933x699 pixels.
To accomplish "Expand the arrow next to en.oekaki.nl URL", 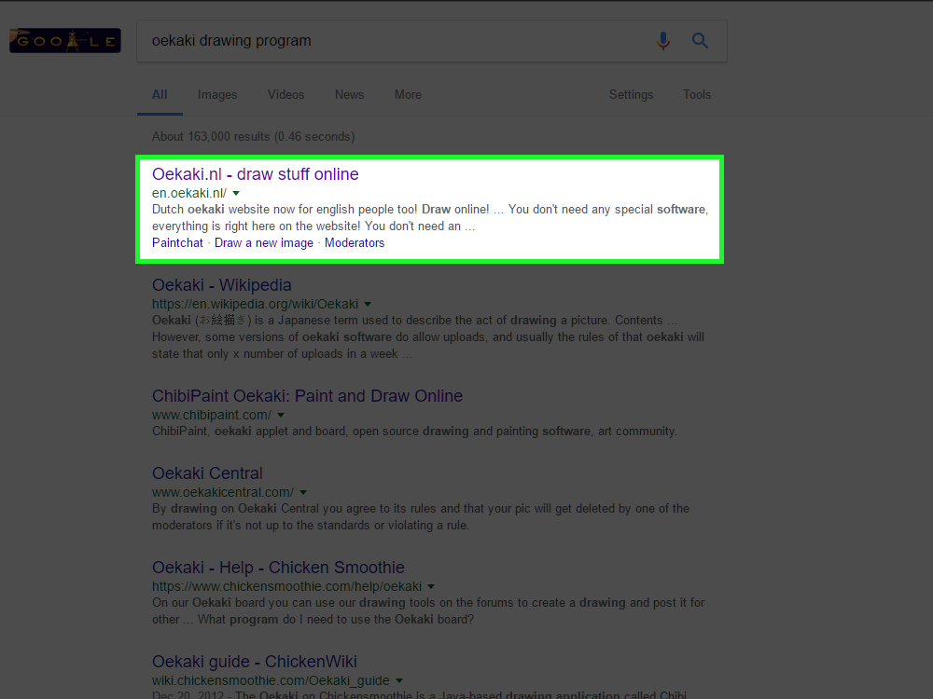I will tap(236, 194).
